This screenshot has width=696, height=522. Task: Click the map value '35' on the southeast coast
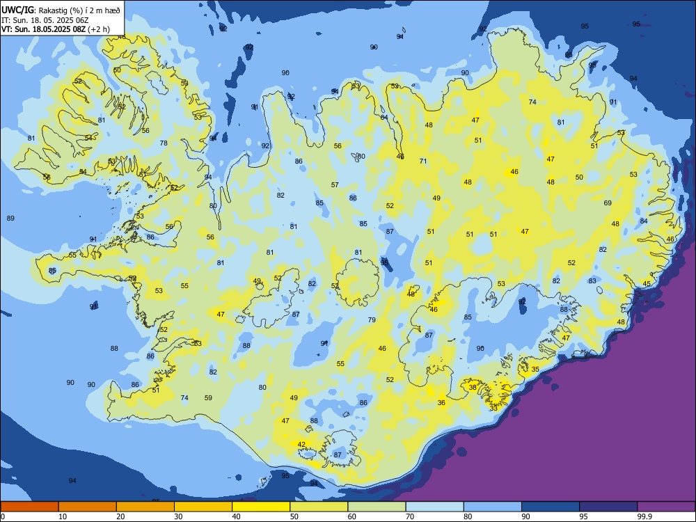[535, 369]
